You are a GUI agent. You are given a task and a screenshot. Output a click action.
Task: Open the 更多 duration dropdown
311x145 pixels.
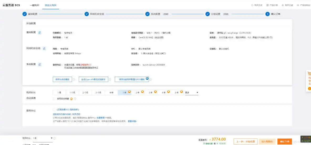191,92
